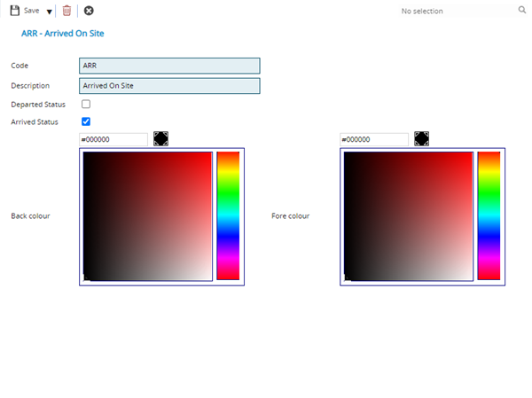Click the Back colour hex input
The width and height of the screenshot is (532, 398).
113,139
